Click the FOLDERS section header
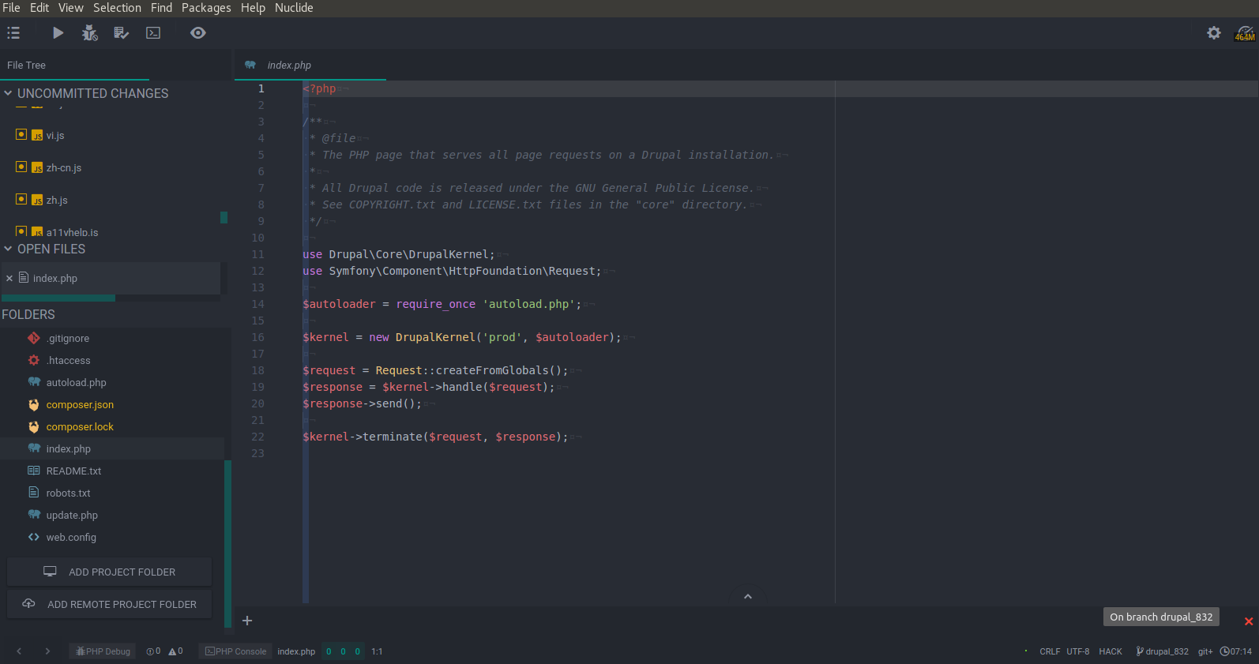Screen dimensions: 1259x664 click(28, 315)
